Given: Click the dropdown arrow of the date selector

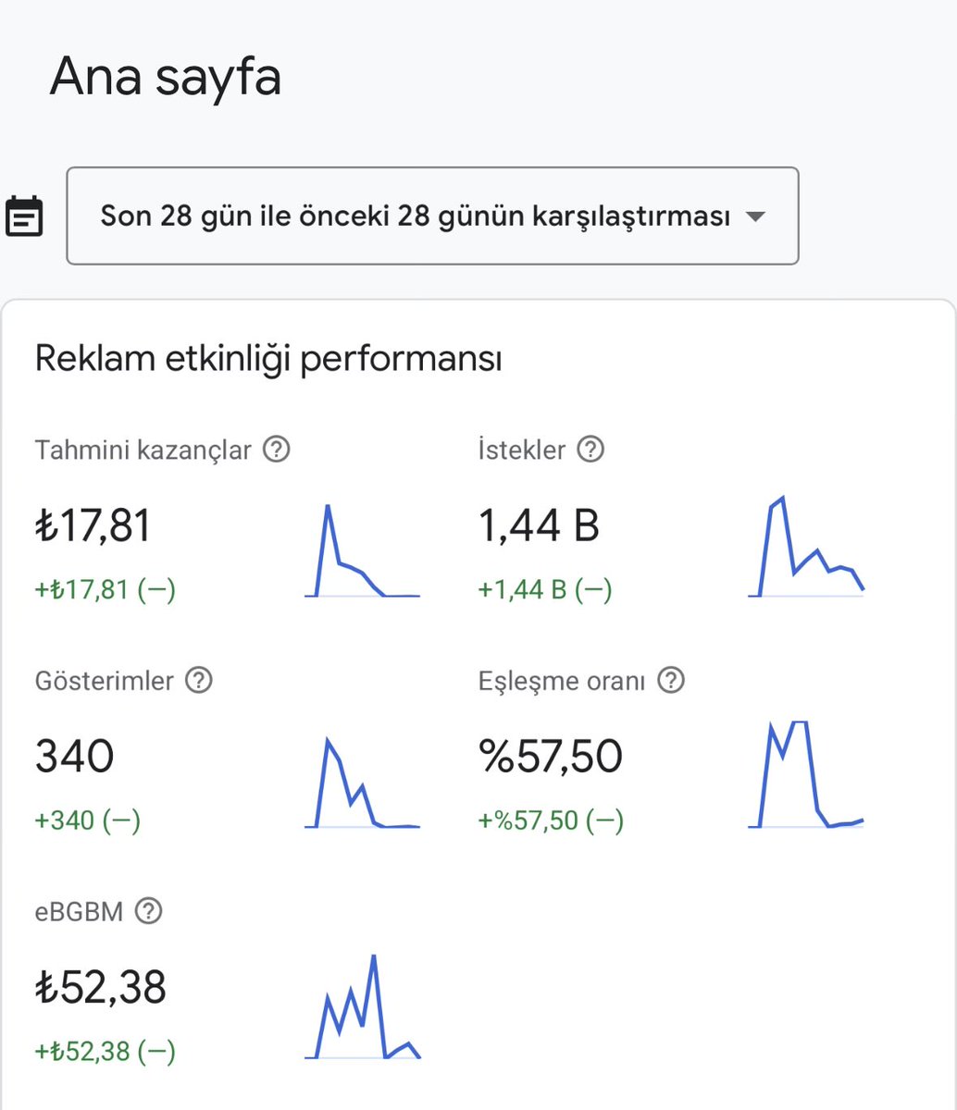Looking at the screenshot, I should (x=755, y=217).
